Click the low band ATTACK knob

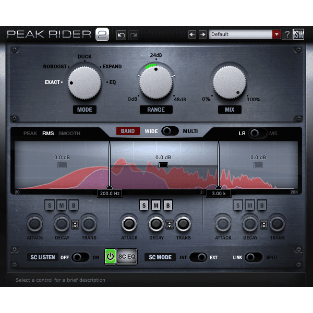pyautogui.click(x=35, y=224)
